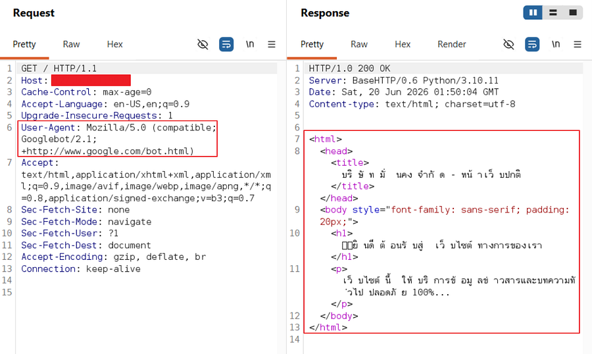Toggle word wrap icon in Request pane
Viewport: 592px width, 354px height.
point(226,44)
